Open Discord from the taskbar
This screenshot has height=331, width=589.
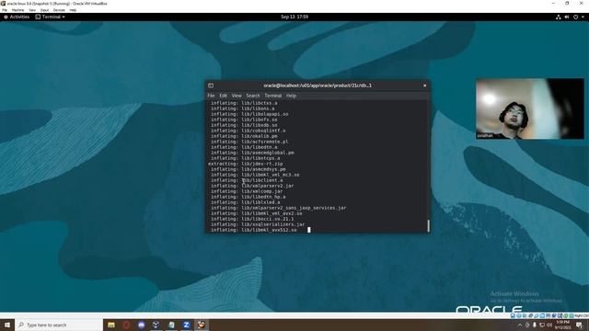141,325
